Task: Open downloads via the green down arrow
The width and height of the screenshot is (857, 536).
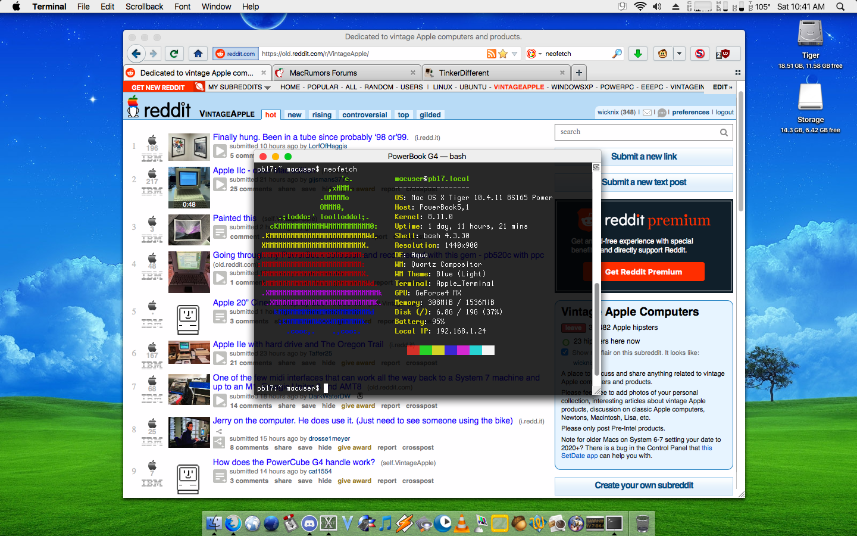Action: click(x=638, y=54)
